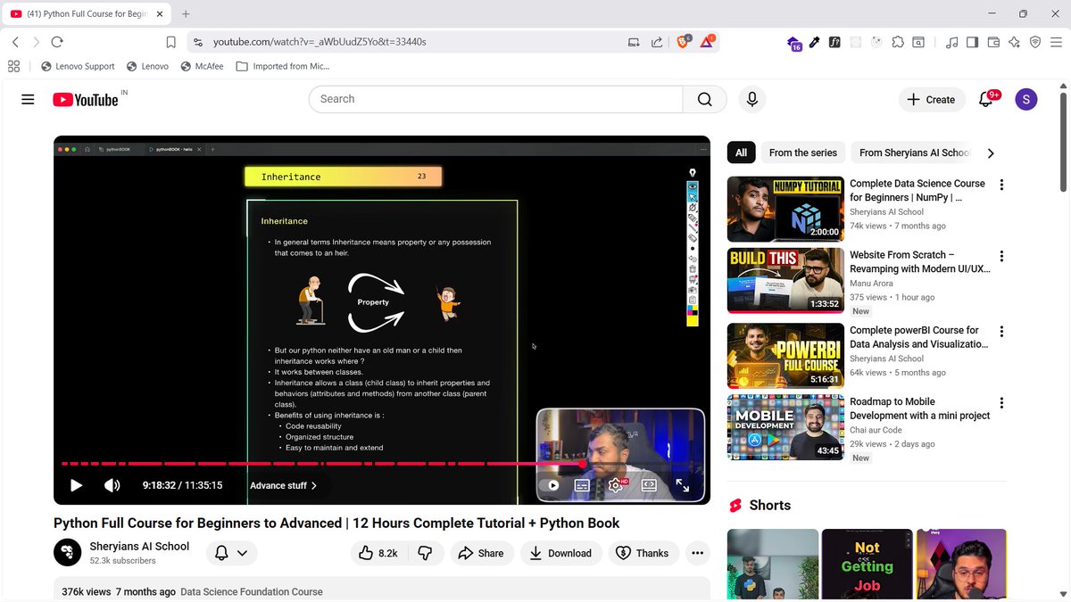This screenshot has width=1071, height=602.
Task: Go back to the previous page
Action: coord(15,42)
